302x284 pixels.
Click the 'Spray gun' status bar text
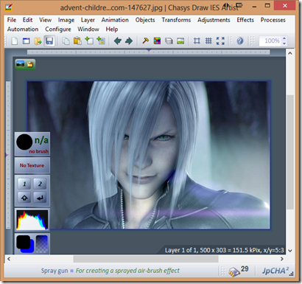click(55, 271)
